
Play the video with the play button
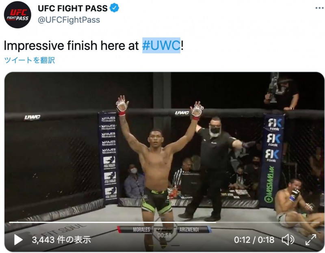18,240
